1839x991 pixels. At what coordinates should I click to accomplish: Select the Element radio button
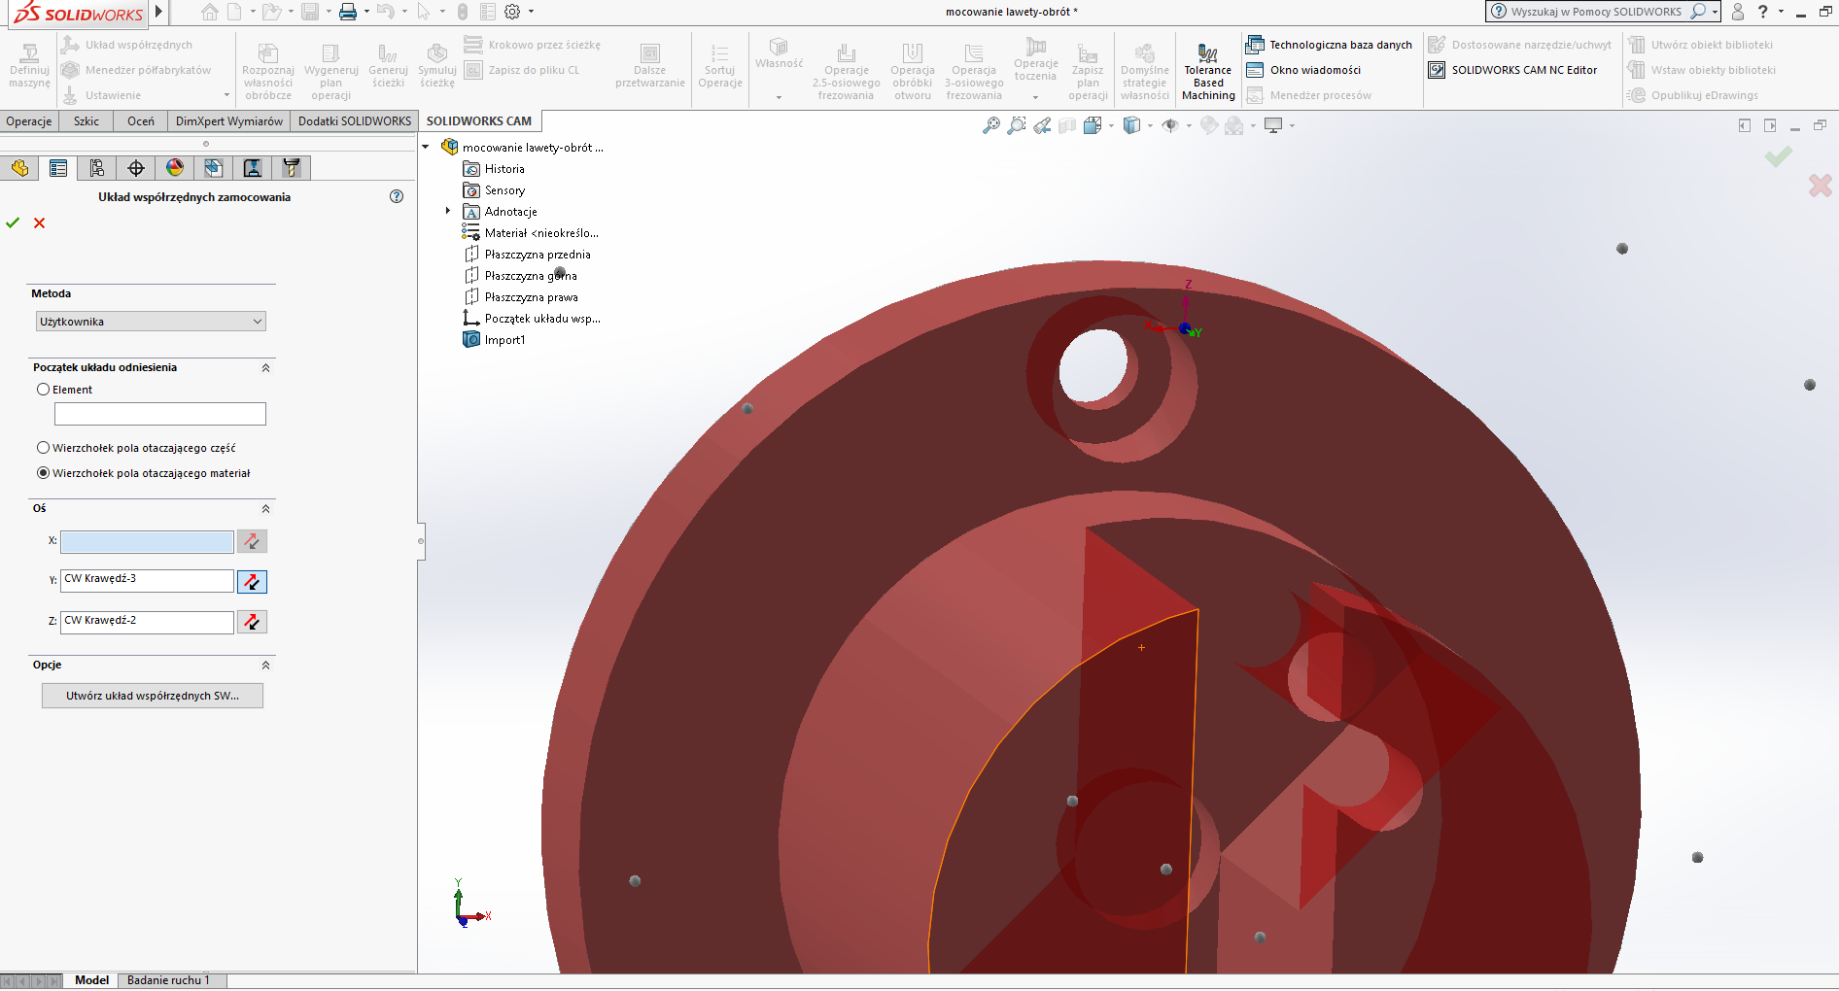[x=43, y=390]
